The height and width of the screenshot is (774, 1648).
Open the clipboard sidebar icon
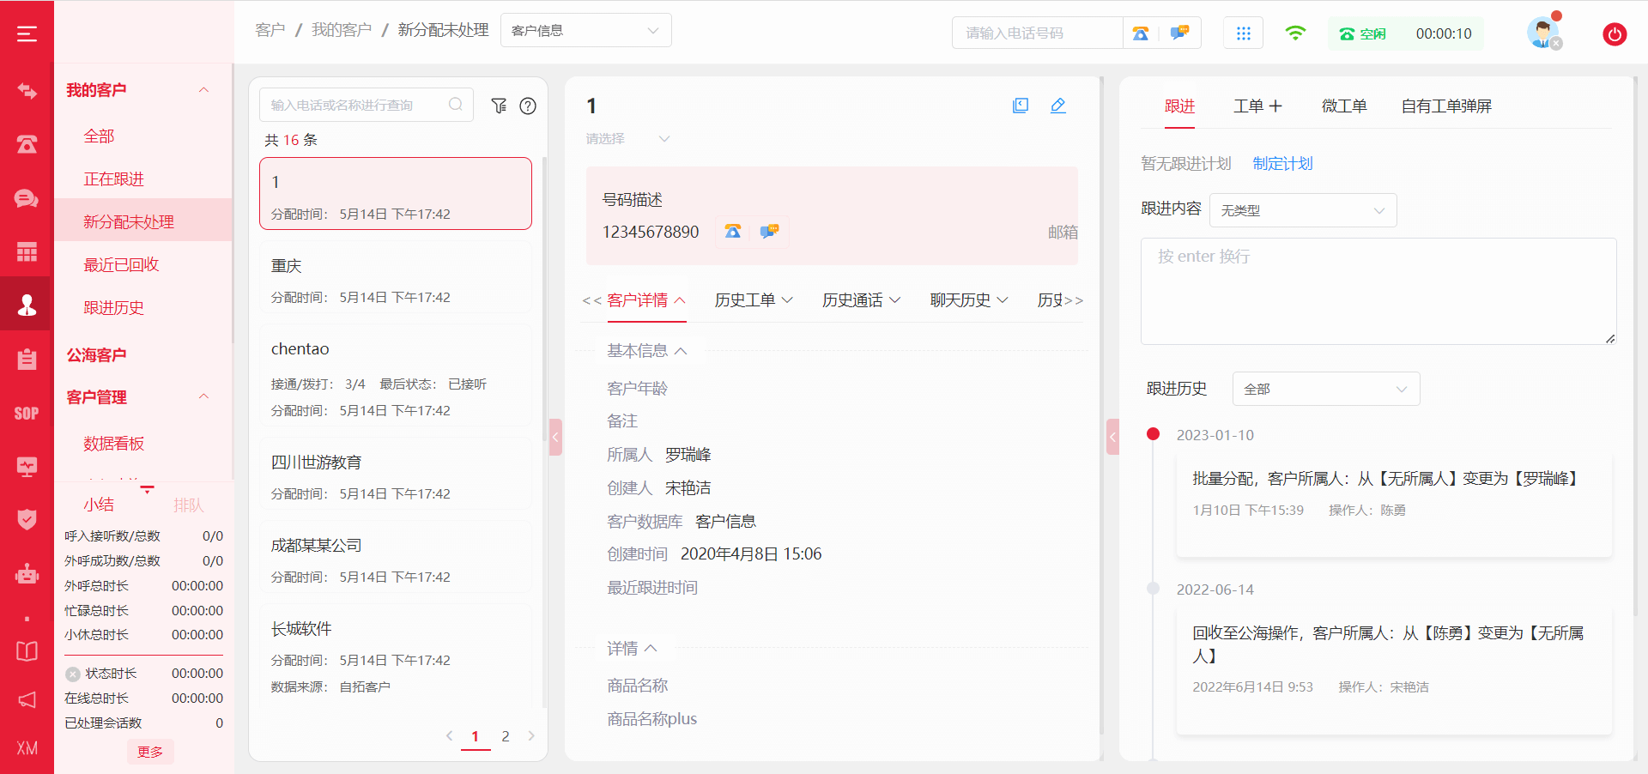click(27, 359)
